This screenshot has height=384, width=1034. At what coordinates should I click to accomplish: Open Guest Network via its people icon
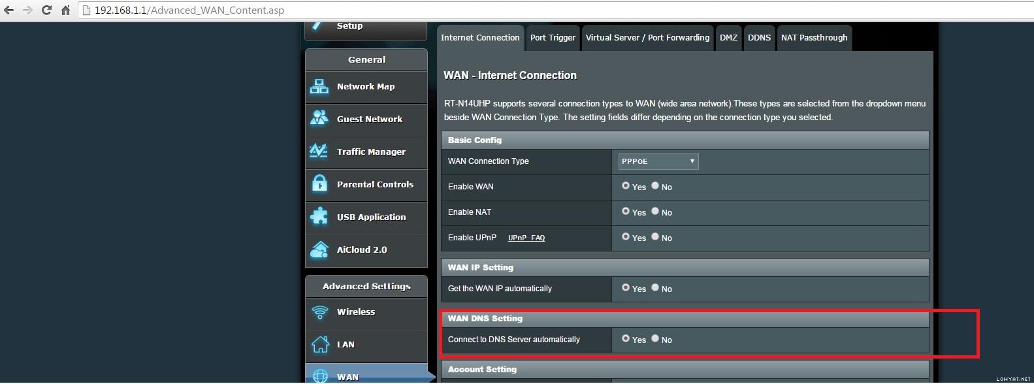319,119
